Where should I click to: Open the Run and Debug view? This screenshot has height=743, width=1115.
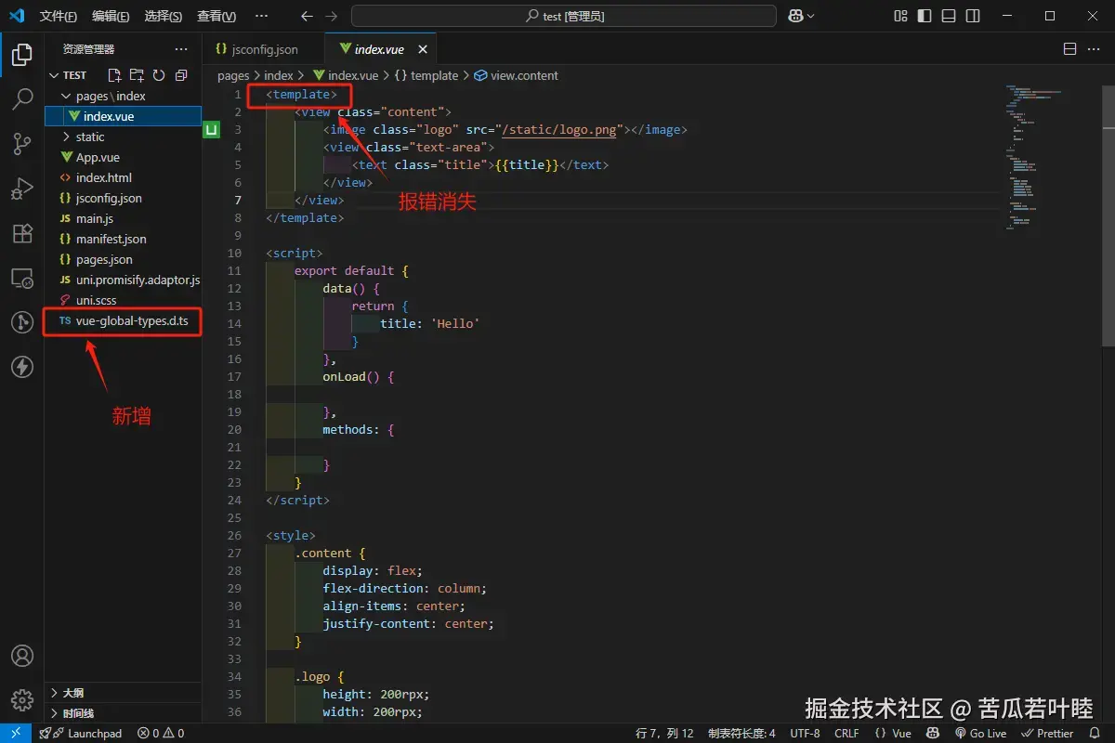(22, 189)
